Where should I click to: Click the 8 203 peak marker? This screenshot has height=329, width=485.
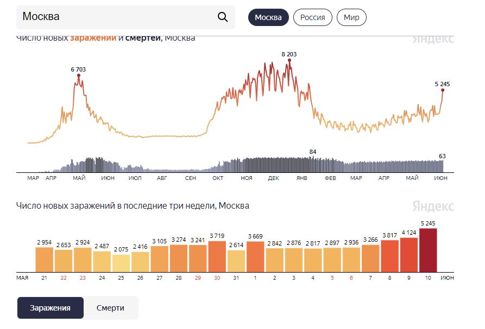pyautogui.click(x=289, y=61)
